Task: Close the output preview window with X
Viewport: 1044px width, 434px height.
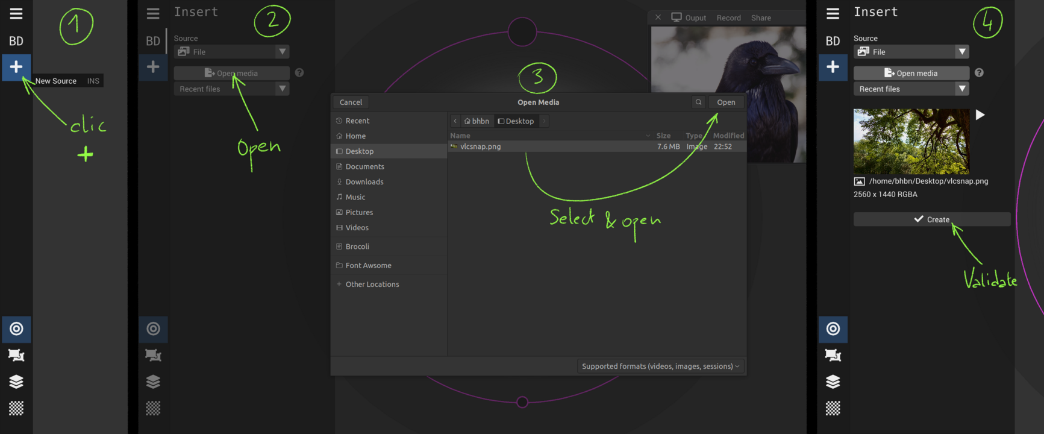Action: point(658,17)
